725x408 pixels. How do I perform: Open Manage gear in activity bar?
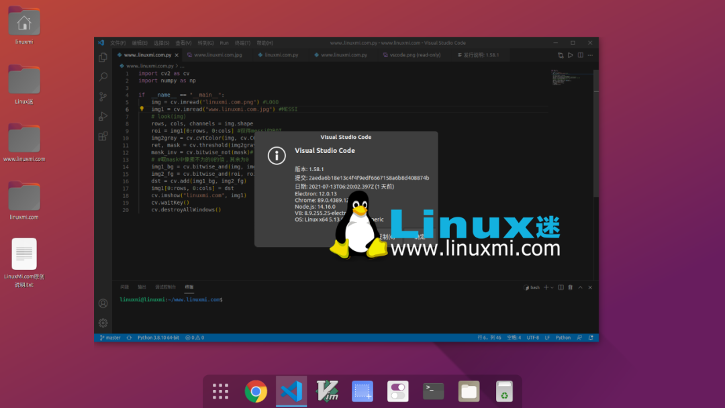[x=103, y=323]
